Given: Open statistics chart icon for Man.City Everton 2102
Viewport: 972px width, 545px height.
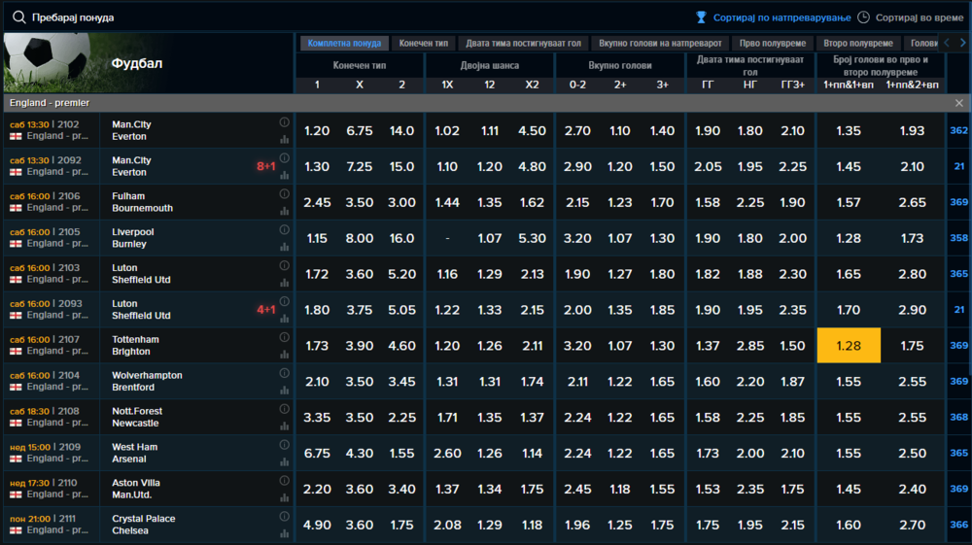Looking at the screenshot, I should point(284,139).
